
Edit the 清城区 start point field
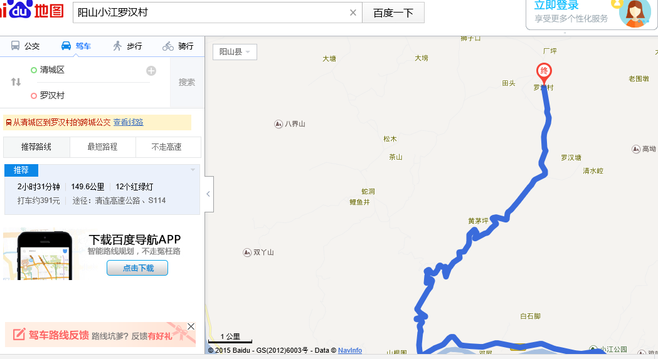(90, 70)
